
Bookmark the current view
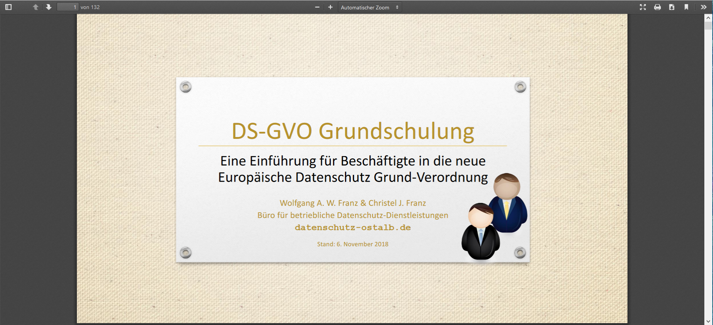click(686, 7)
